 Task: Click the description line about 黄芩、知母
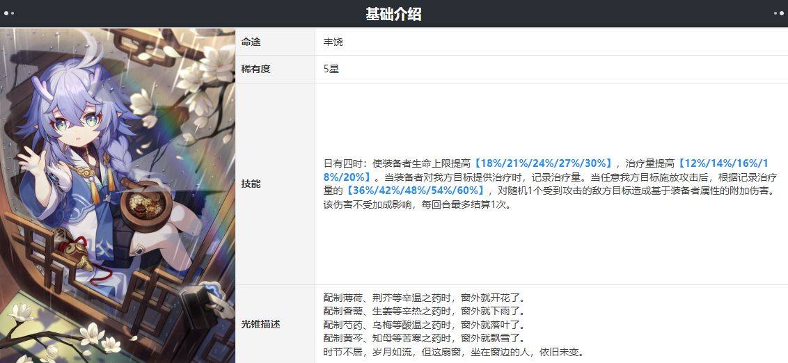424,339
